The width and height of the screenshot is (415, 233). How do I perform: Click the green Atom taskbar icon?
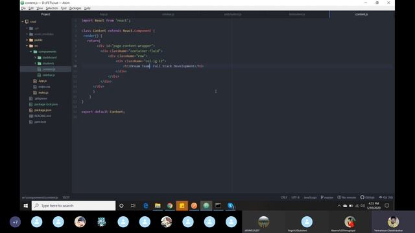pos(206,206)
